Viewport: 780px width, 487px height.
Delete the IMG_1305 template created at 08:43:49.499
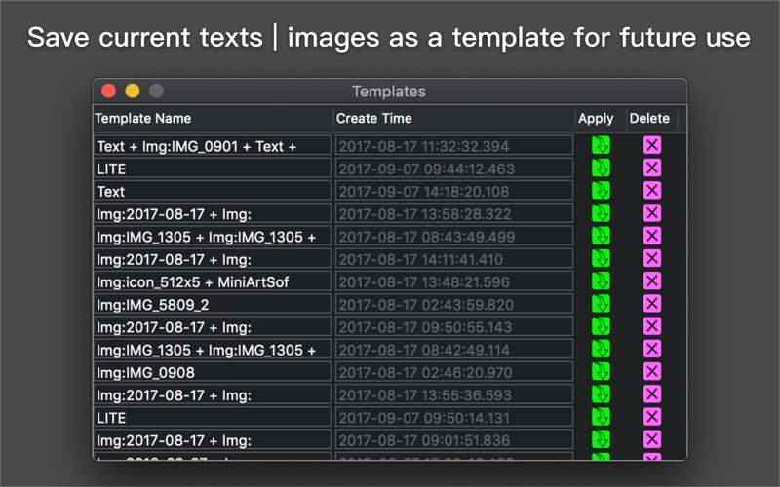652,236
